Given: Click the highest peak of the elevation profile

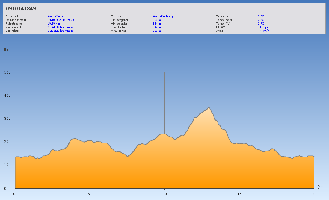Looking at the screenshot, I should pos(209,107).
